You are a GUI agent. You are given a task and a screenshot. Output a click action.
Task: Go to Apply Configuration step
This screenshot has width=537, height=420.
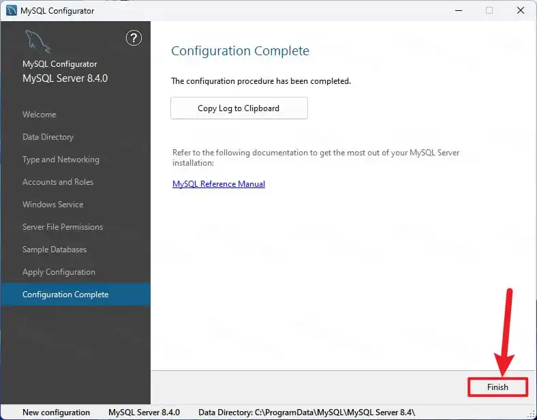59,272
